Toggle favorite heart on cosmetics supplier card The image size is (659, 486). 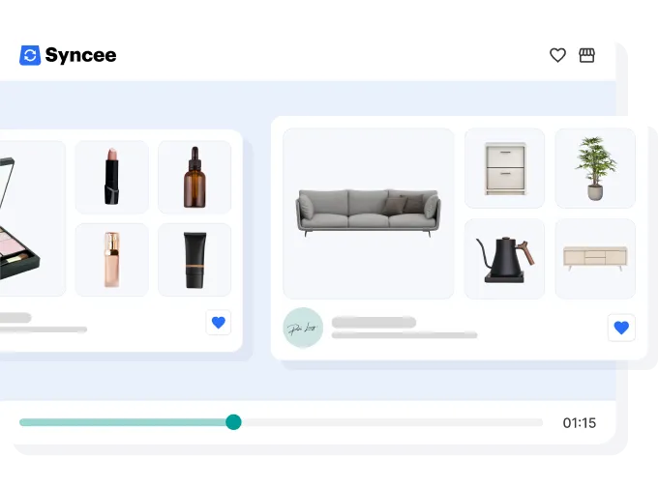click(219, 323)
